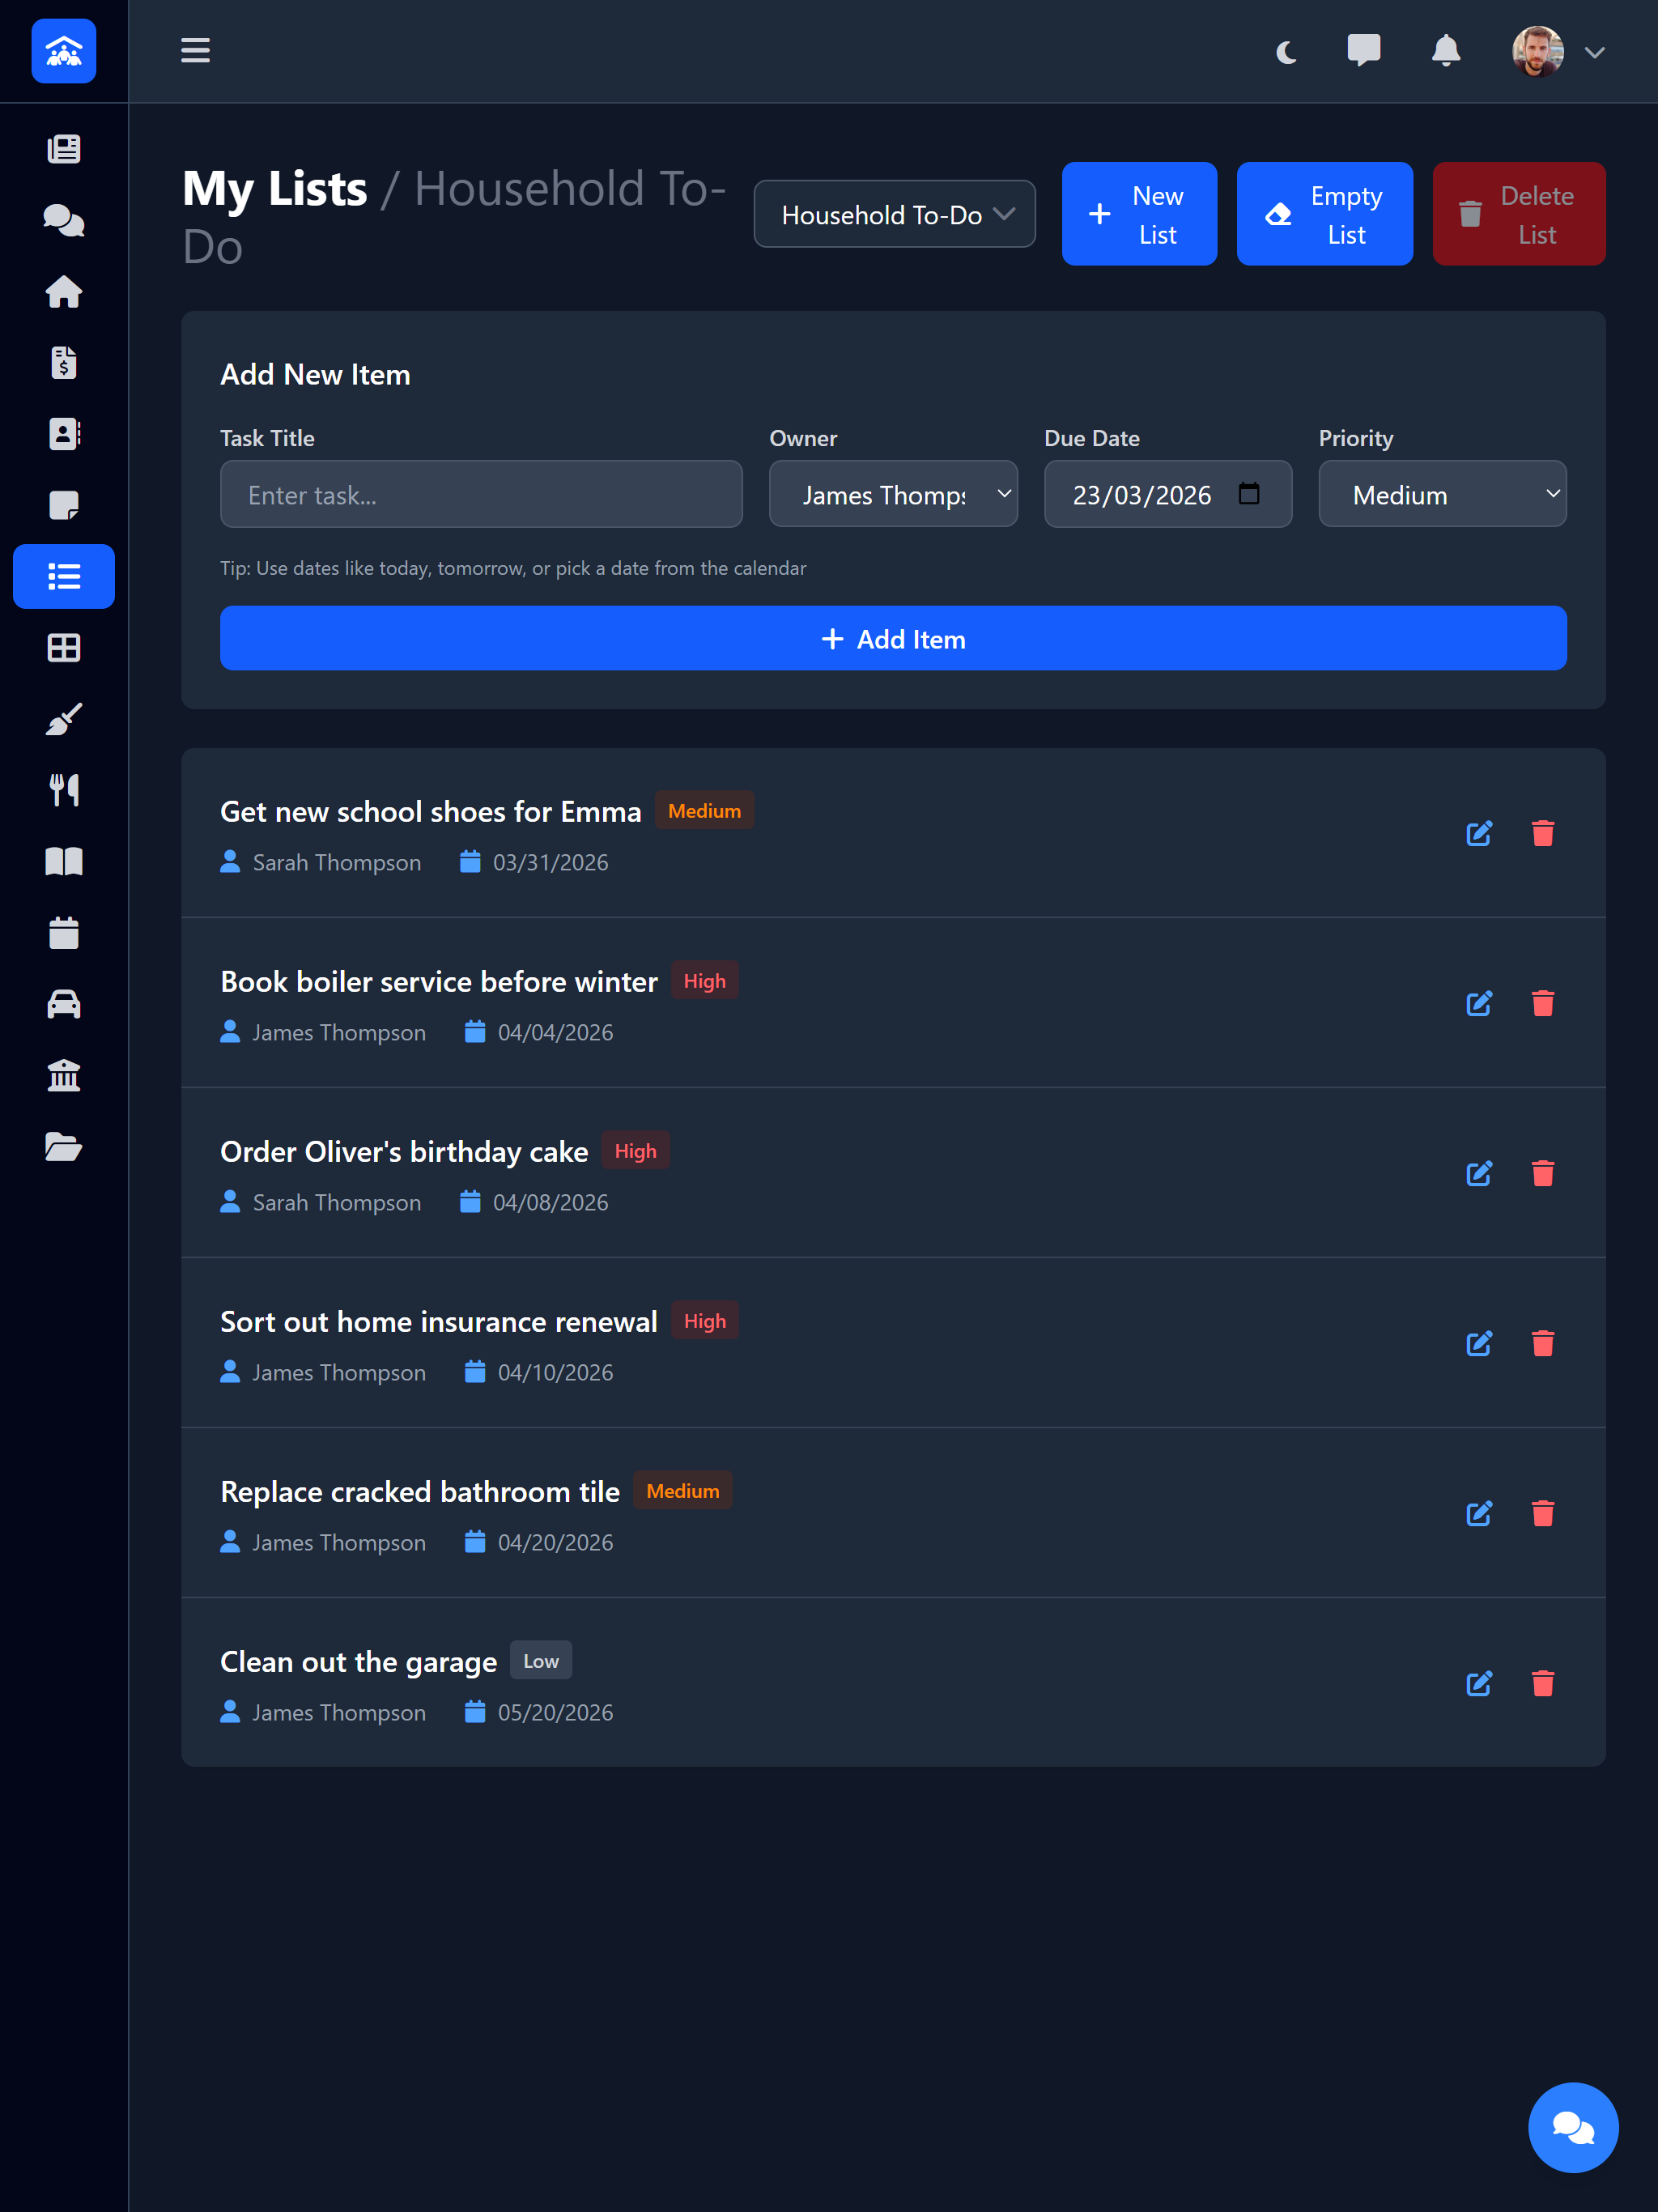The width and height of the screenshot is (1658, 2212).
Task: Open the floating chat assistant bubble
Action: coord(1573,2127)
